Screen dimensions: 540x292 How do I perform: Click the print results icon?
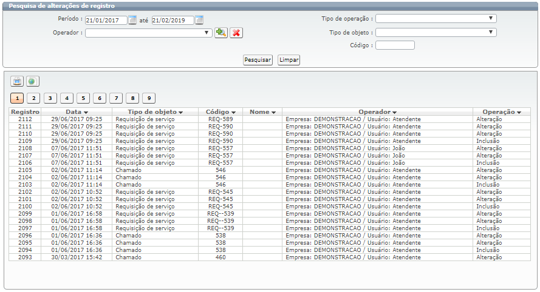click(17, 81)
